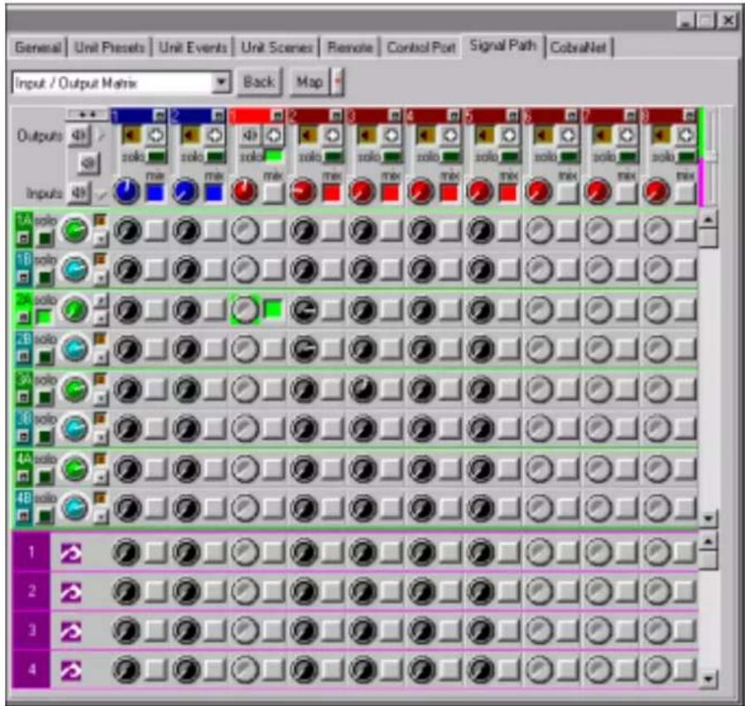Open the Unit Presets tab
745x706 pixels.
pos(109,47)
